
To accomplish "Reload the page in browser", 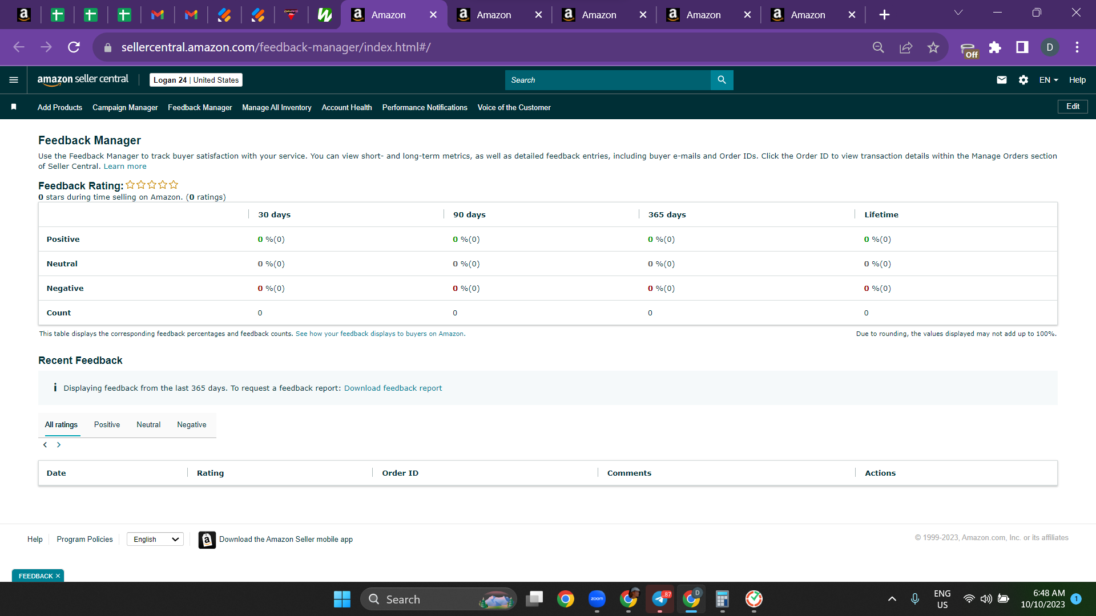I will [x=74, y=47].
